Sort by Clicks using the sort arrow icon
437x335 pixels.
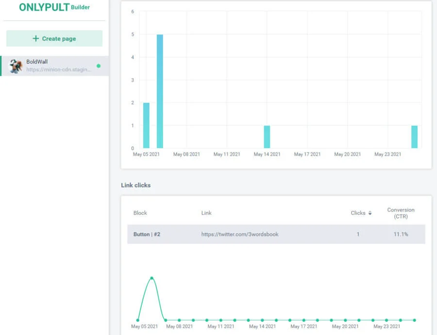pyautogui.click(x=371, y=213)
